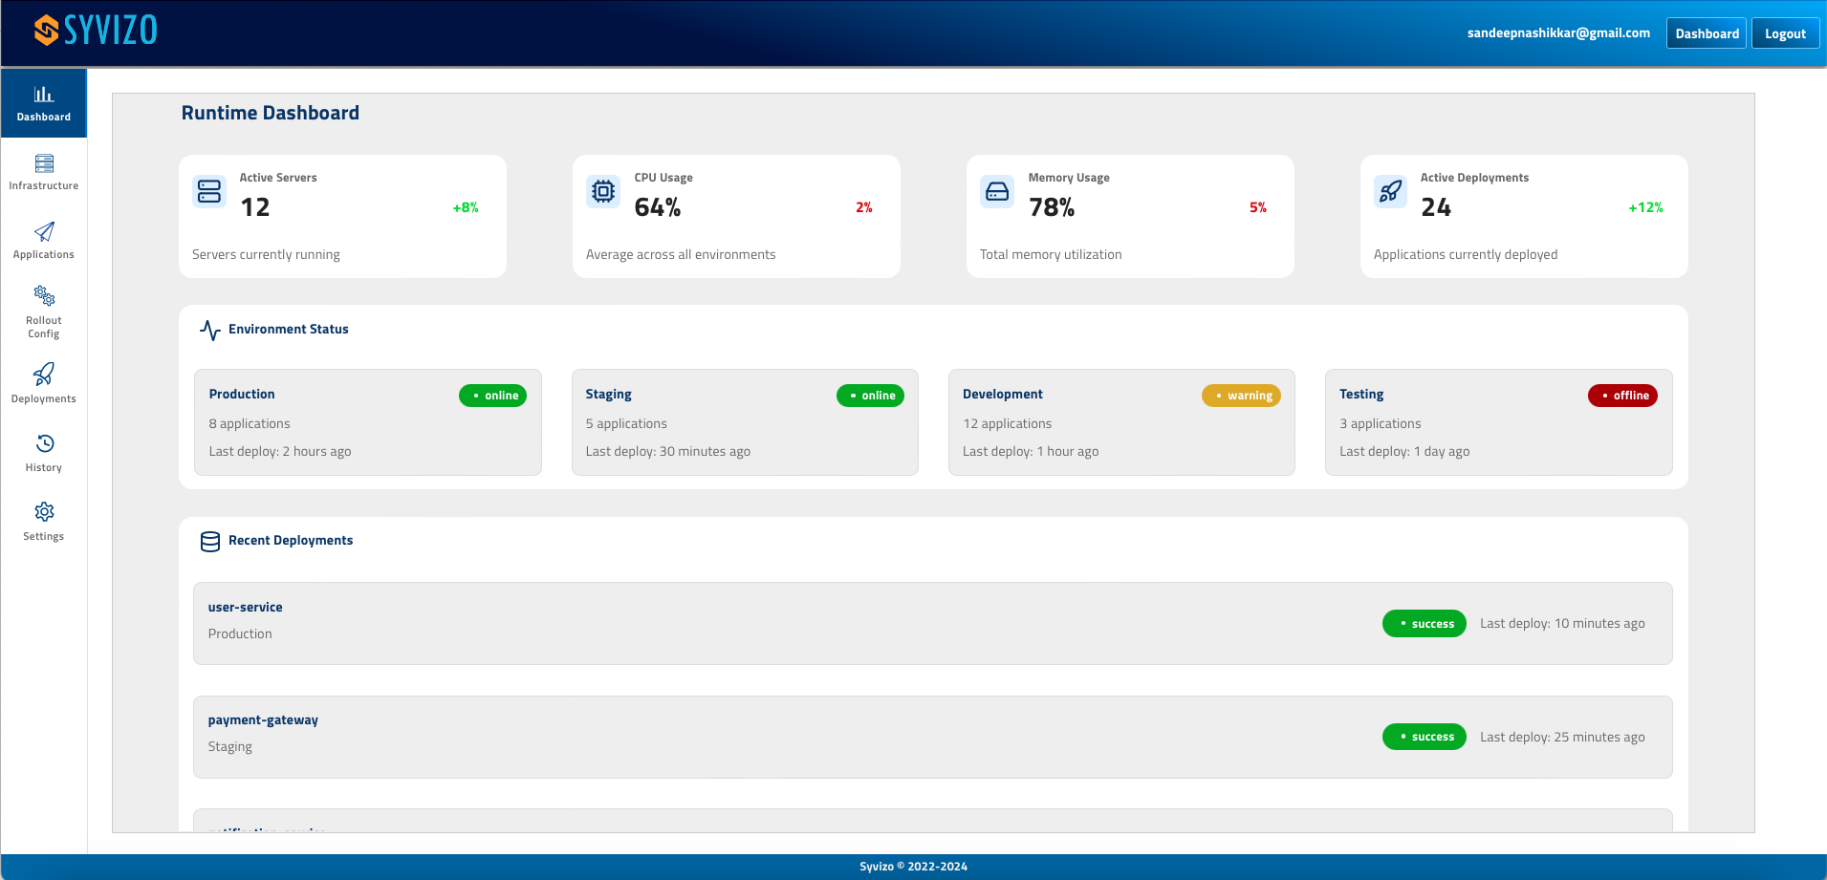Click the 2% CPU Usage change
The image size is (1827, 880).
(x=864, y=207)
